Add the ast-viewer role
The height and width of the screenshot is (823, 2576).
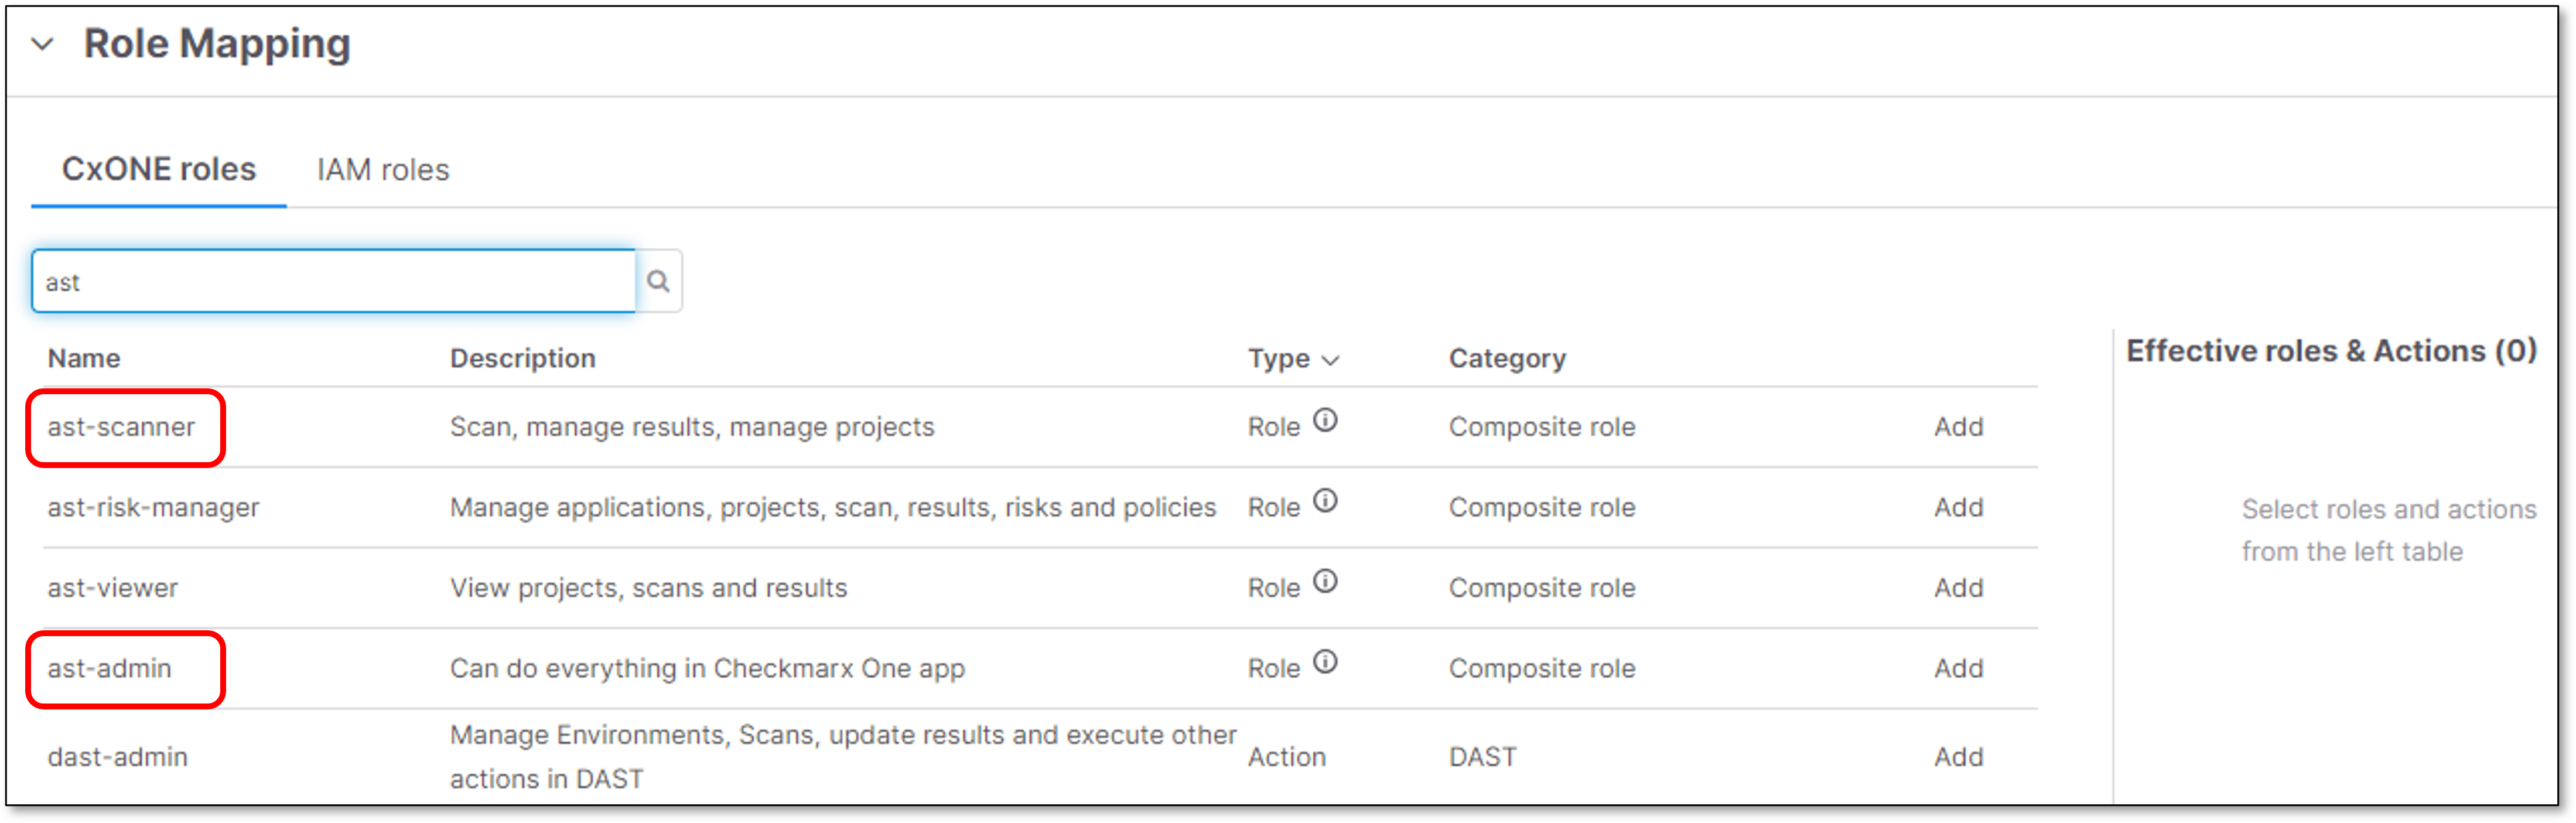tap(1958, 588)
